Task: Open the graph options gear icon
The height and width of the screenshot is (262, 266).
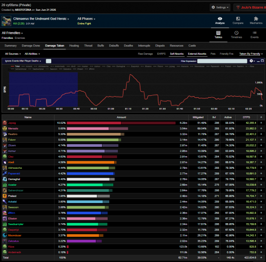Action: (251, 61)
